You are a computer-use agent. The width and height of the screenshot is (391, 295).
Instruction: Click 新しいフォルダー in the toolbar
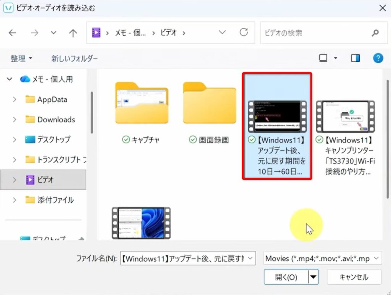[74, 58]
